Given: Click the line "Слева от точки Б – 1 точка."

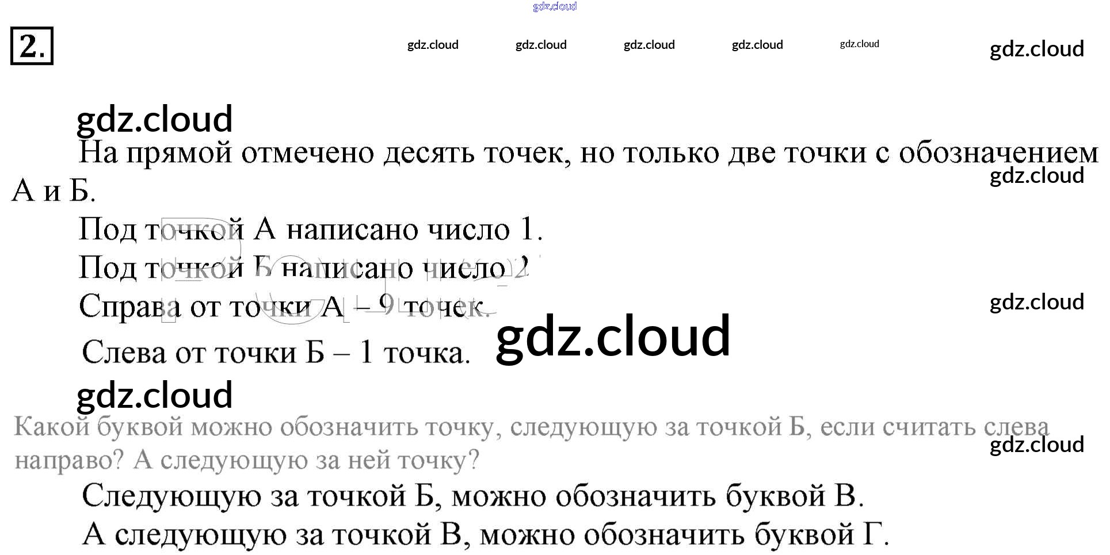Looking at the screenshot, I should (x=276, y=353).
